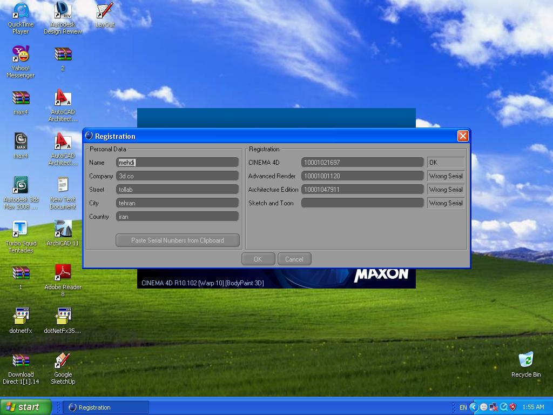Cancel the Registration dialog
The width and height of the screenshot is (553, 415).
pyautogui.click(x=294, y=259)
